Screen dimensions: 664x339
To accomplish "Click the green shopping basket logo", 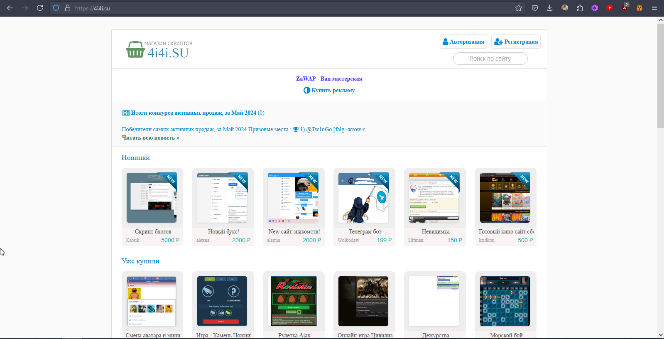I will point(135,49).
